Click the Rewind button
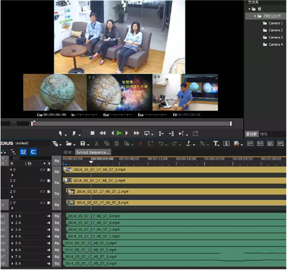This screenshot has width=287, height=270. tap(103, 133)
